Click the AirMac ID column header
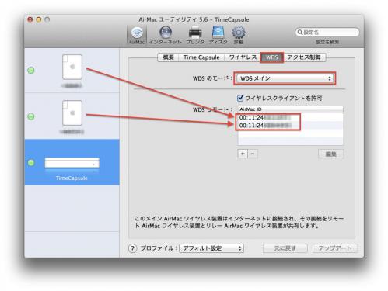The image size is (388, 291). (x=291, y=109)
